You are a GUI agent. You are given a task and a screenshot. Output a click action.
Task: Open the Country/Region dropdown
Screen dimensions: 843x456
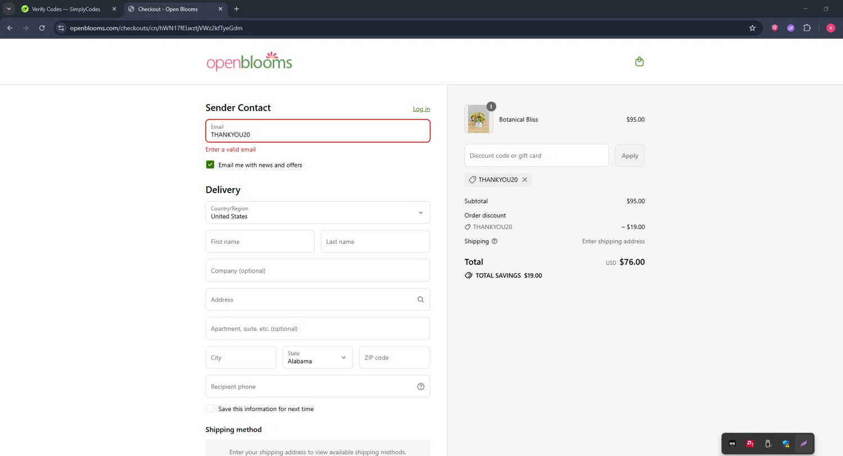coord(318,212)
